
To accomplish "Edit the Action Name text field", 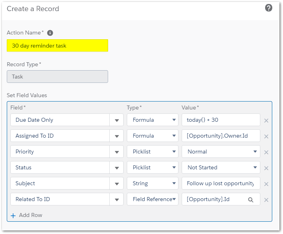I will point(57,46).
